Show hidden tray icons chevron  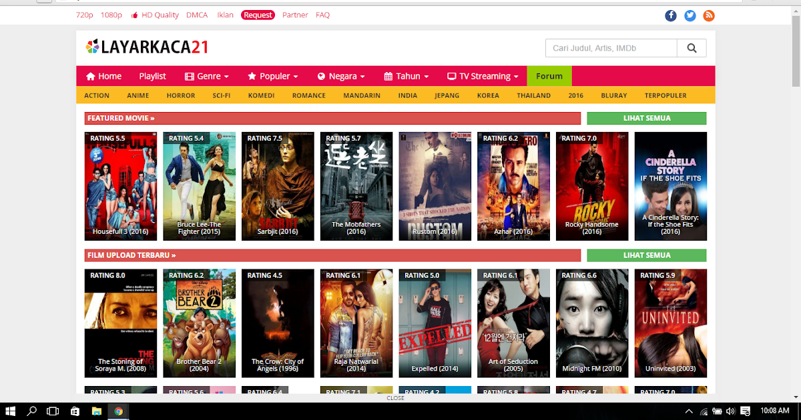coord(690,411)
